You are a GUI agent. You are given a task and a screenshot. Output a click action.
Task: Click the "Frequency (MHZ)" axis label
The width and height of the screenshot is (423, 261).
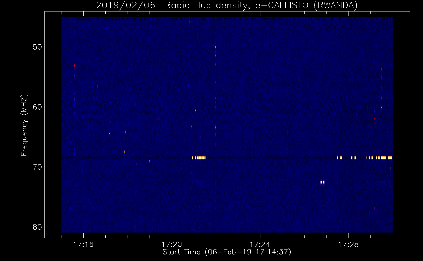tap(24, 125)
